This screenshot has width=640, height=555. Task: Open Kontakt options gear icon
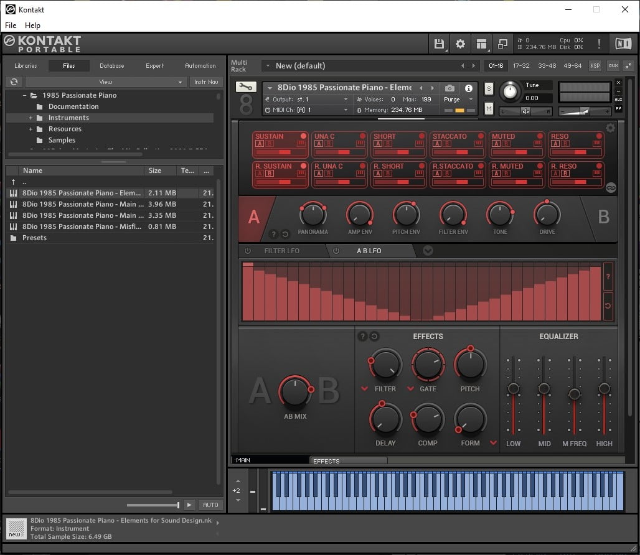tap(461, 44)
